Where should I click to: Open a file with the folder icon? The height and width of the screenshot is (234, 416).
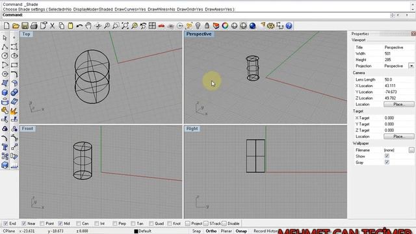tap(16, 26)
